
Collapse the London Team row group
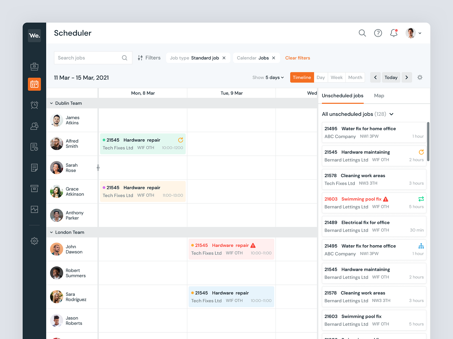pos(51,232)
